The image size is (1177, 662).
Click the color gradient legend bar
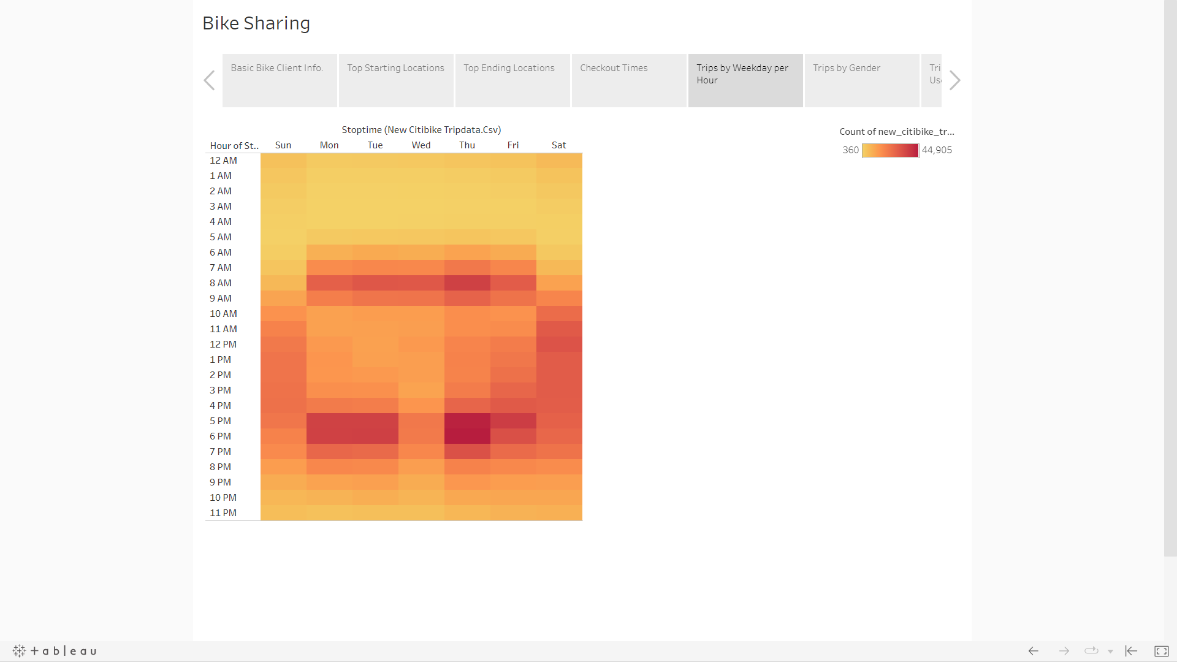890,150
